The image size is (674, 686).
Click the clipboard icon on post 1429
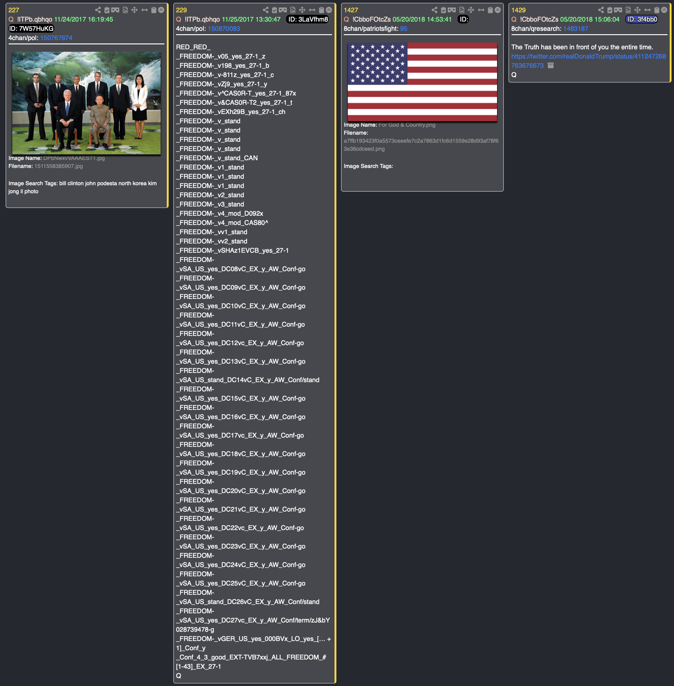tap(657, 10)
